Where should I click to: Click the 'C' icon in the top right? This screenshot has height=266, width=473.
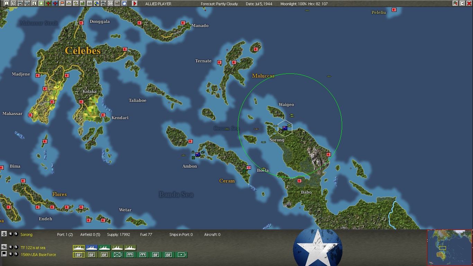[x=462, y=3]
